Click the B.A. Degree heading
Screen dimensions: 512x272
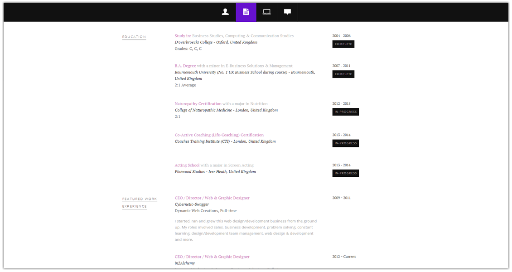tap(185, 66)
